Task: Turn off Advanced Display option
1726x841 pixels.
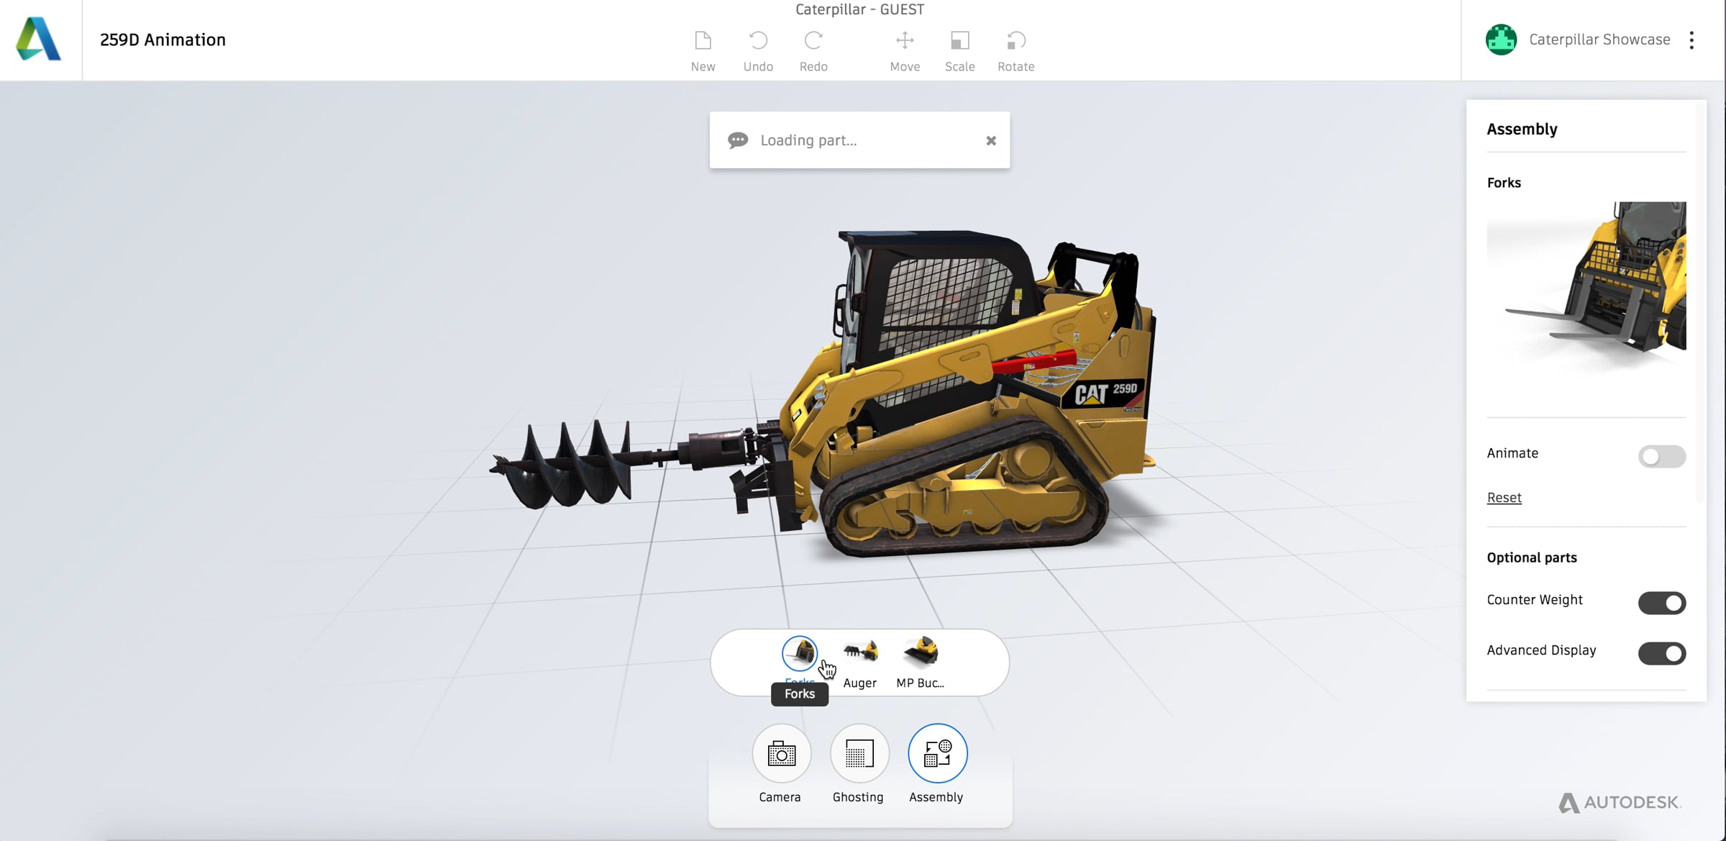Action: [x=1661, y=653]
